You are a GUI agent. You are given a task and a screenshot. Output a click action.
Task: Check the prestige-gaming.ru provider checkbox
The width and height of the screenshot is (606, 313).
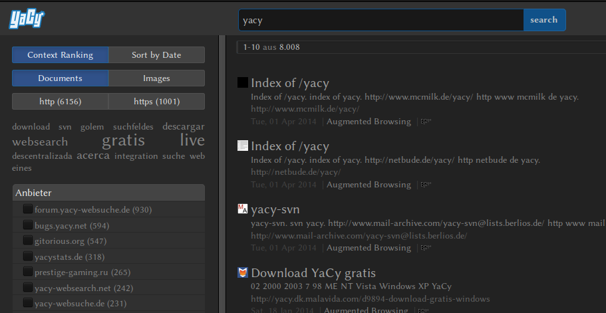(27, 272)
